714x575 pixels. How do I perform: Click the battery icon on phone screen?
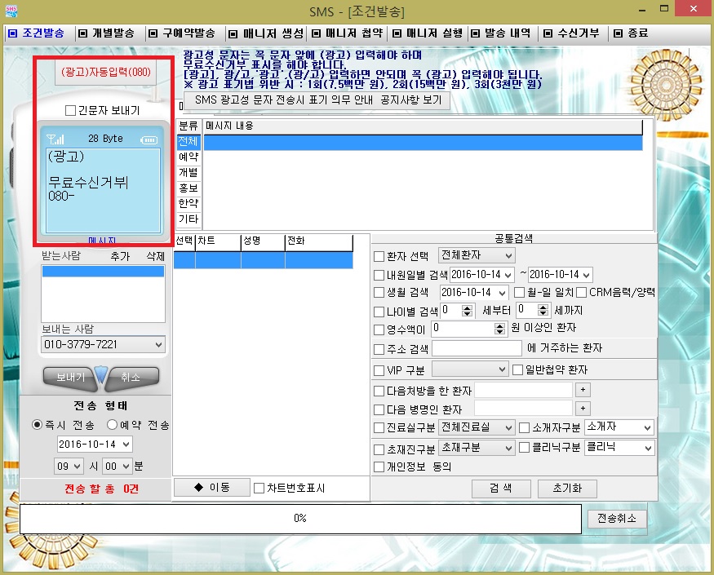click(149, 139)
